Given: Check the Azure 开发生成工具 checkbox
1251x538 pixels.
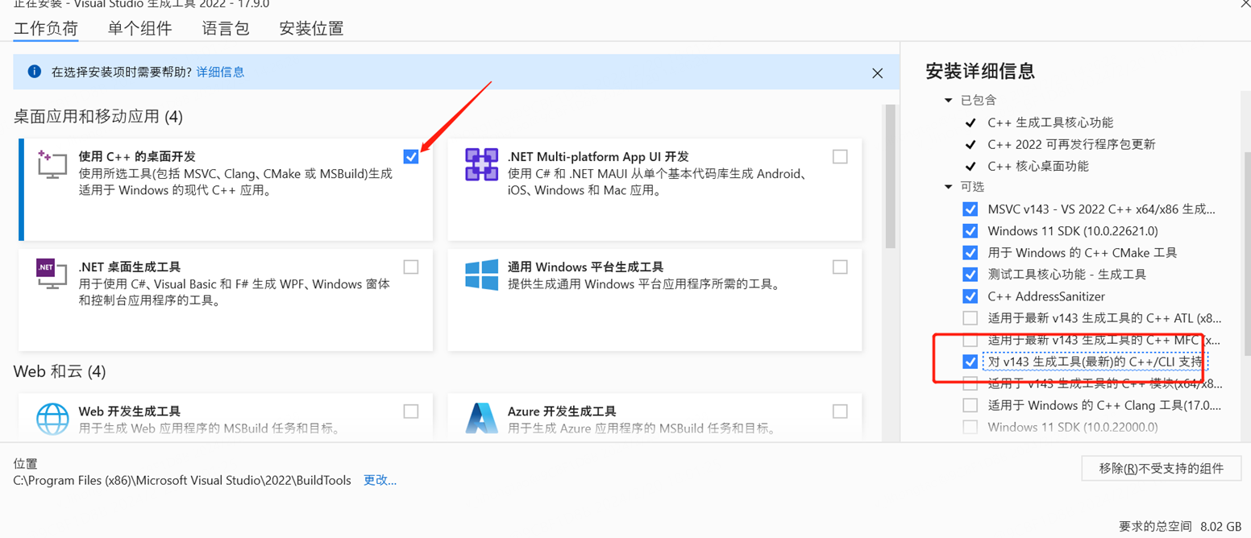Looking at the screenshot, I should [x=840, y=412].
